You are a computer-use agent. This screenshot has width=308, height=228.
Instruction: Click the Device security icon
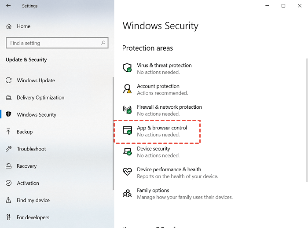pyautogui.click(x=127, y=151)
